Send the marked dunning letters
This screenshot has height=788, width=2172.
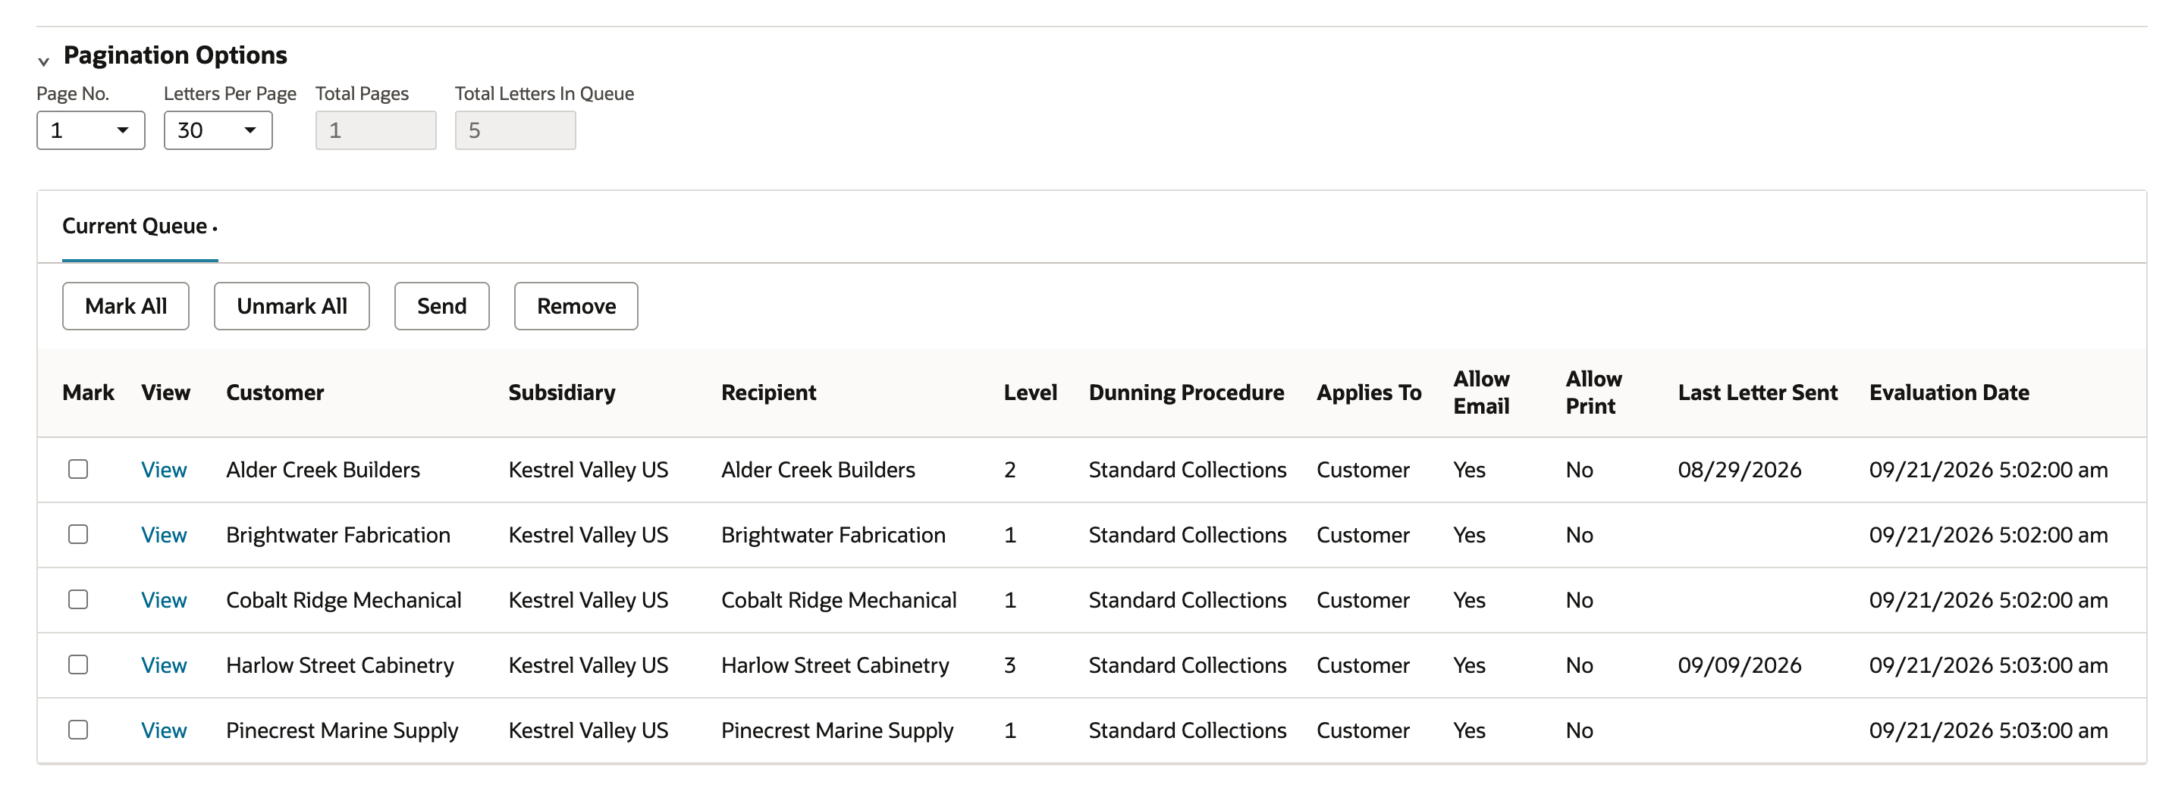click(442, 306)
